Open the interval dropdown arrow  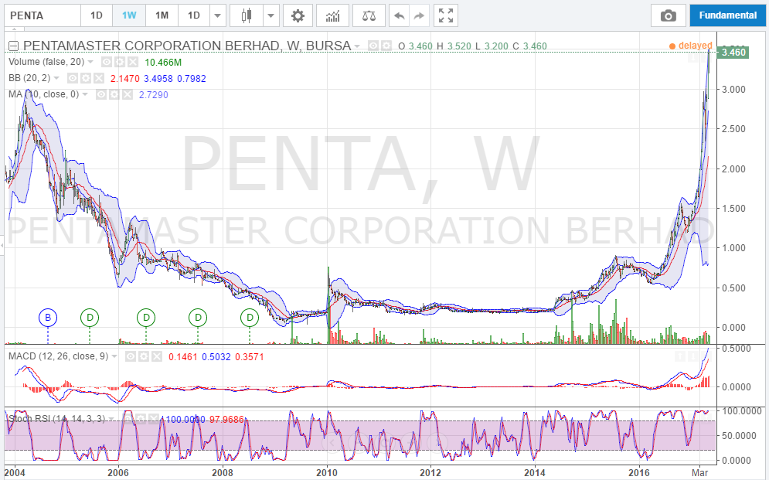pyautogui.click(x=217, y=15)
